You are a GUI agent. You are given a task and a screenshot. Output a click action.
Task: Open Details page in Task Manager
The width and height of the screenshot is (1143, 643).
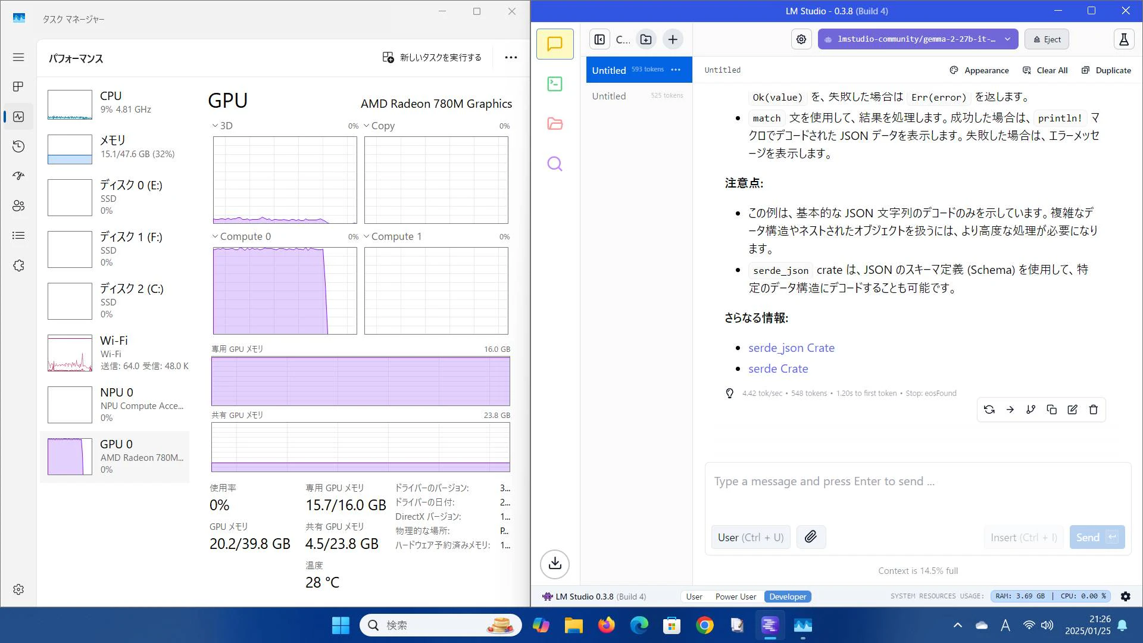point(18,236)
